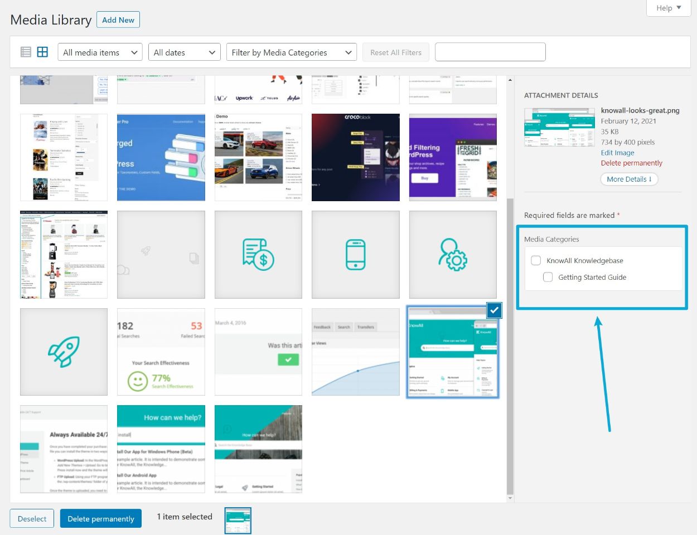Switch to grid view mode
697x535 pixels.
(42, 52)
